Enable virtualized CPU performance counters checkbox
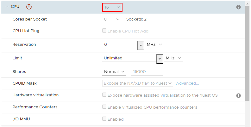Screen dimensions: 251x127 point(104,107)
